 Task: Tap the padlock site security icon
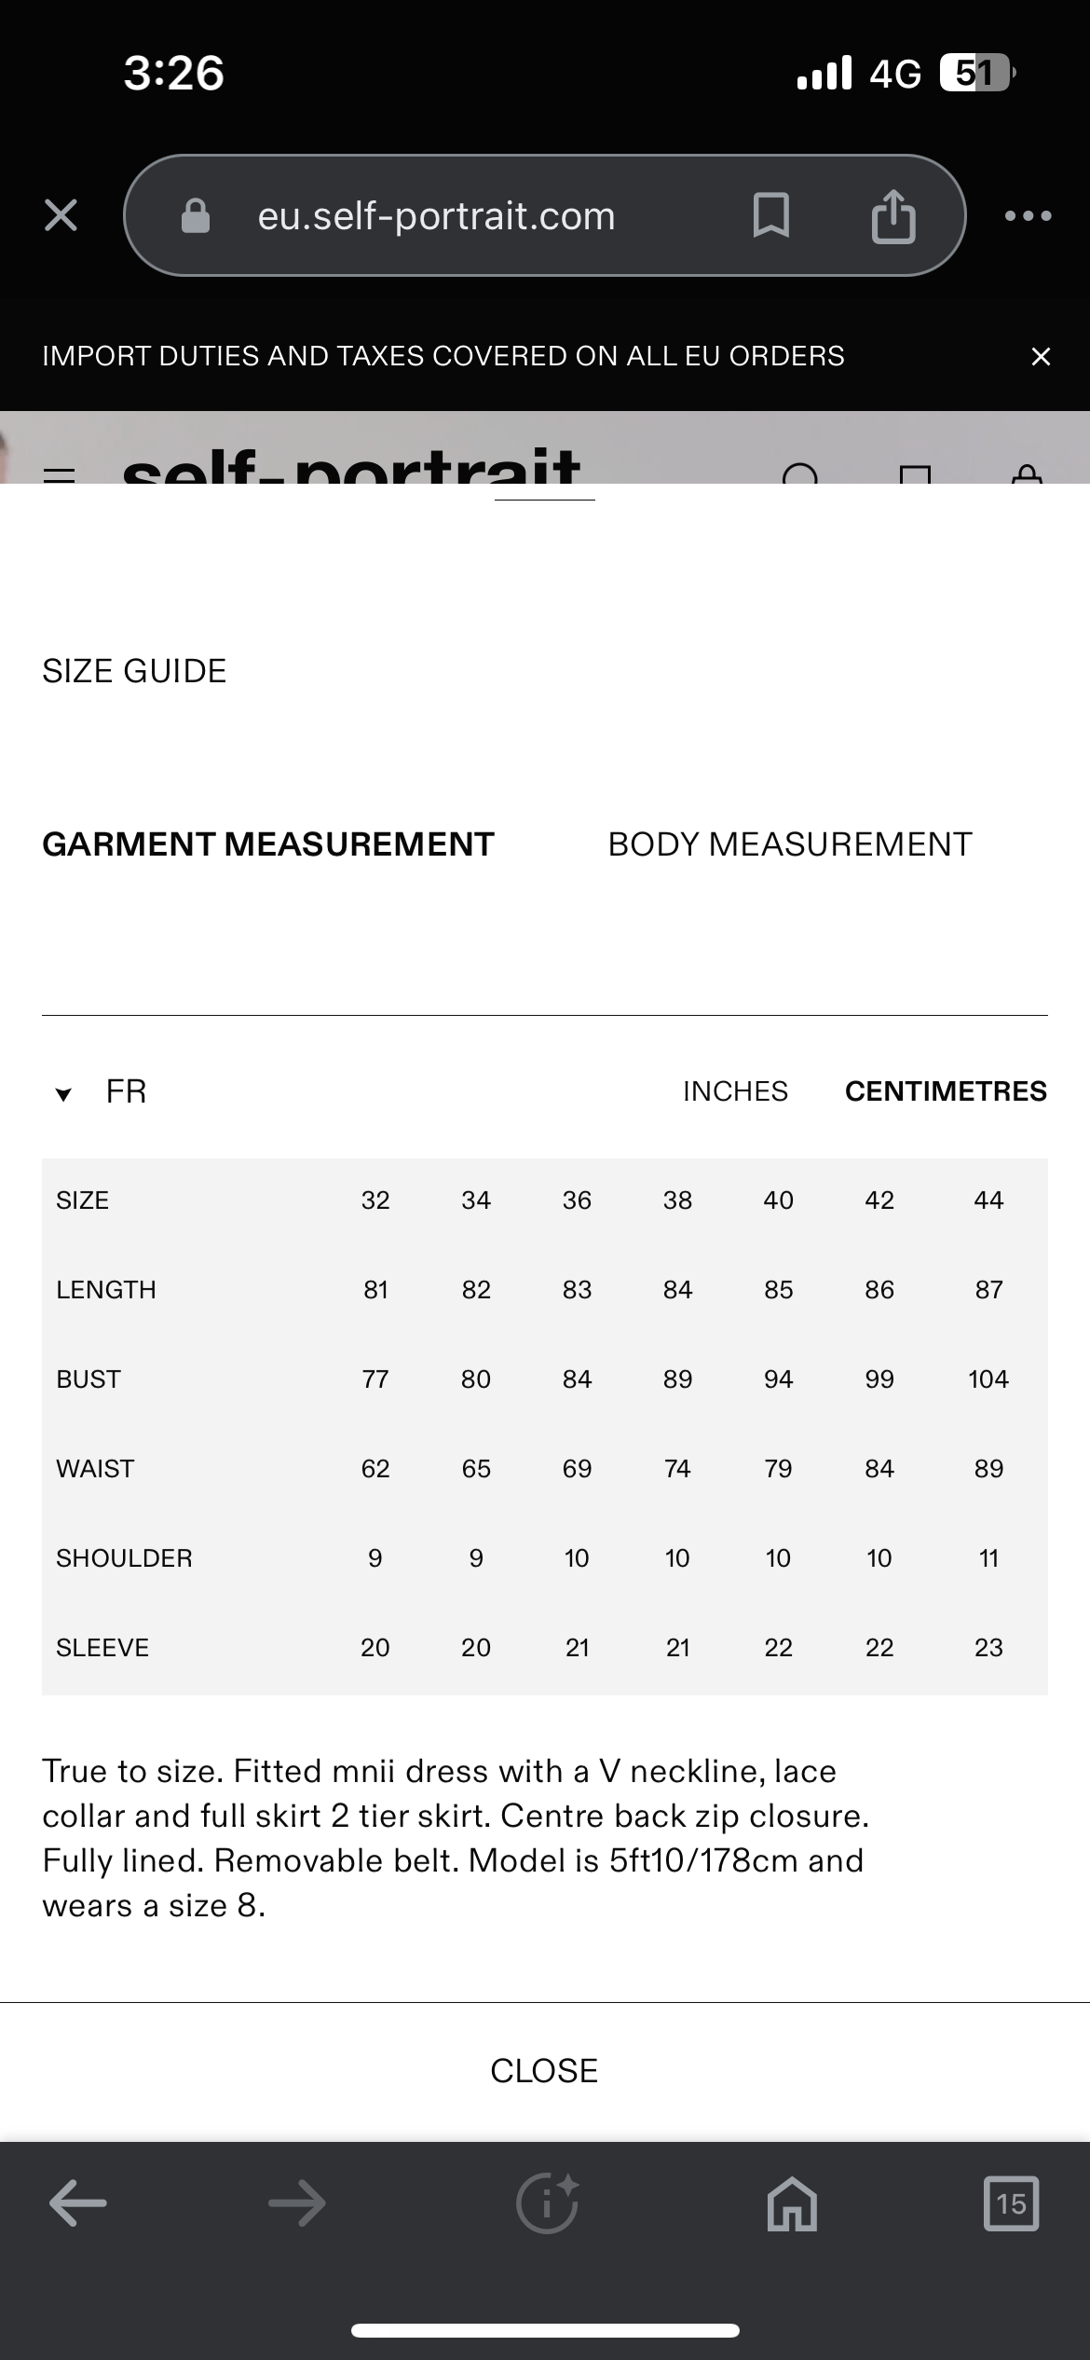pyautogui.click(x=196, y=215)
